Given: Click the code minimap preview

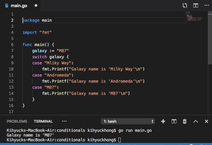Looking at the screenshot, I should pyautogui.click(x=194, y=17).
